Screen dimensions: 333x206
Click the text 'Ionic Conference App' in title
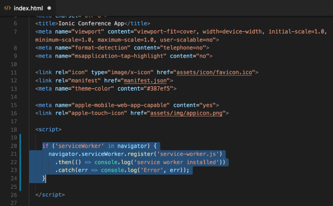click(x=91, y=23)
